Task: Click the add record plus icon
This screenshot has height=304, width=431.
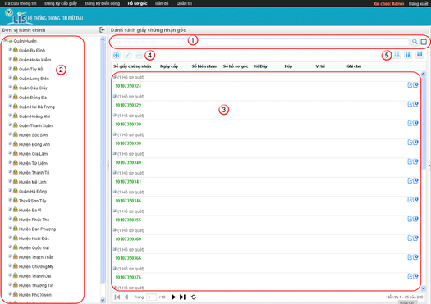Action: point(117,55)
